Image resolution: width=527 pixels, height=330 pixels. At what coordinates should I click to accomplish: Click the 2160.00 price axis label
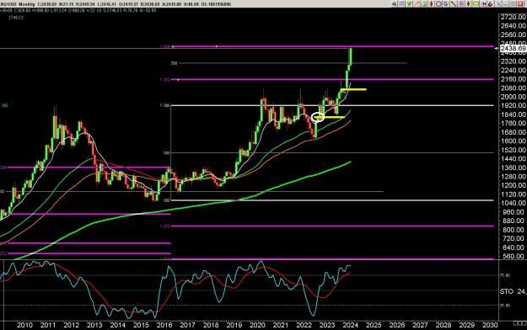point(514,79)
